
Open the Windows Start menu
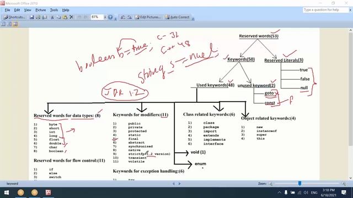pos(6,193)
